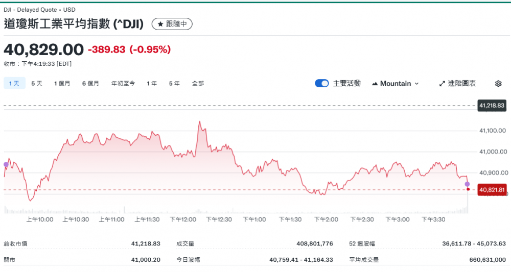Click the Mountain chart type icon
The image size is (511, 272).
point(375,84)
